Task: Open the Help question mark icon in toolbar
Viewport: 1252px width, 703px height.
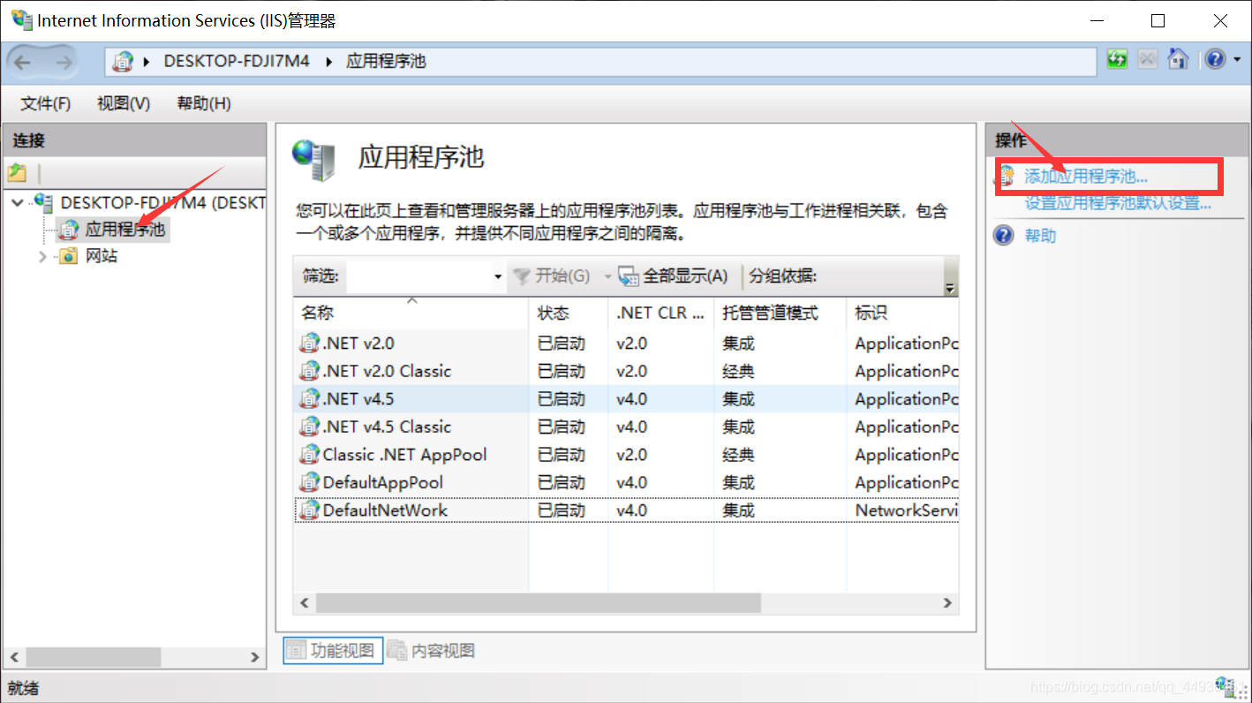Action: pos(1216,60)
